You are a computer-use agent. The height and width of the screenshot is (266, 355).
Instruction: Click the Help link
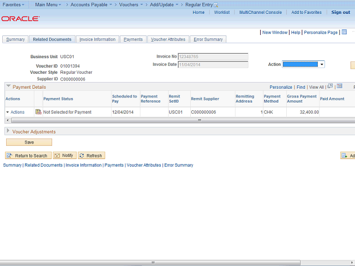(296, 32)
